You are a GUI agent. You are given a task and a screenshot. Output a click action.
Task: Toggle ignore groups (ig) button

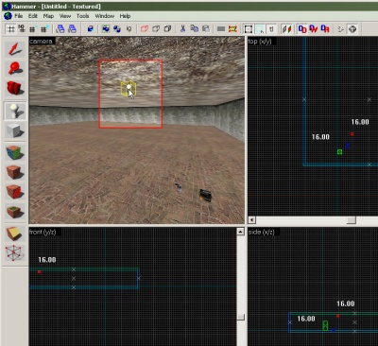(x=129, y=29)
